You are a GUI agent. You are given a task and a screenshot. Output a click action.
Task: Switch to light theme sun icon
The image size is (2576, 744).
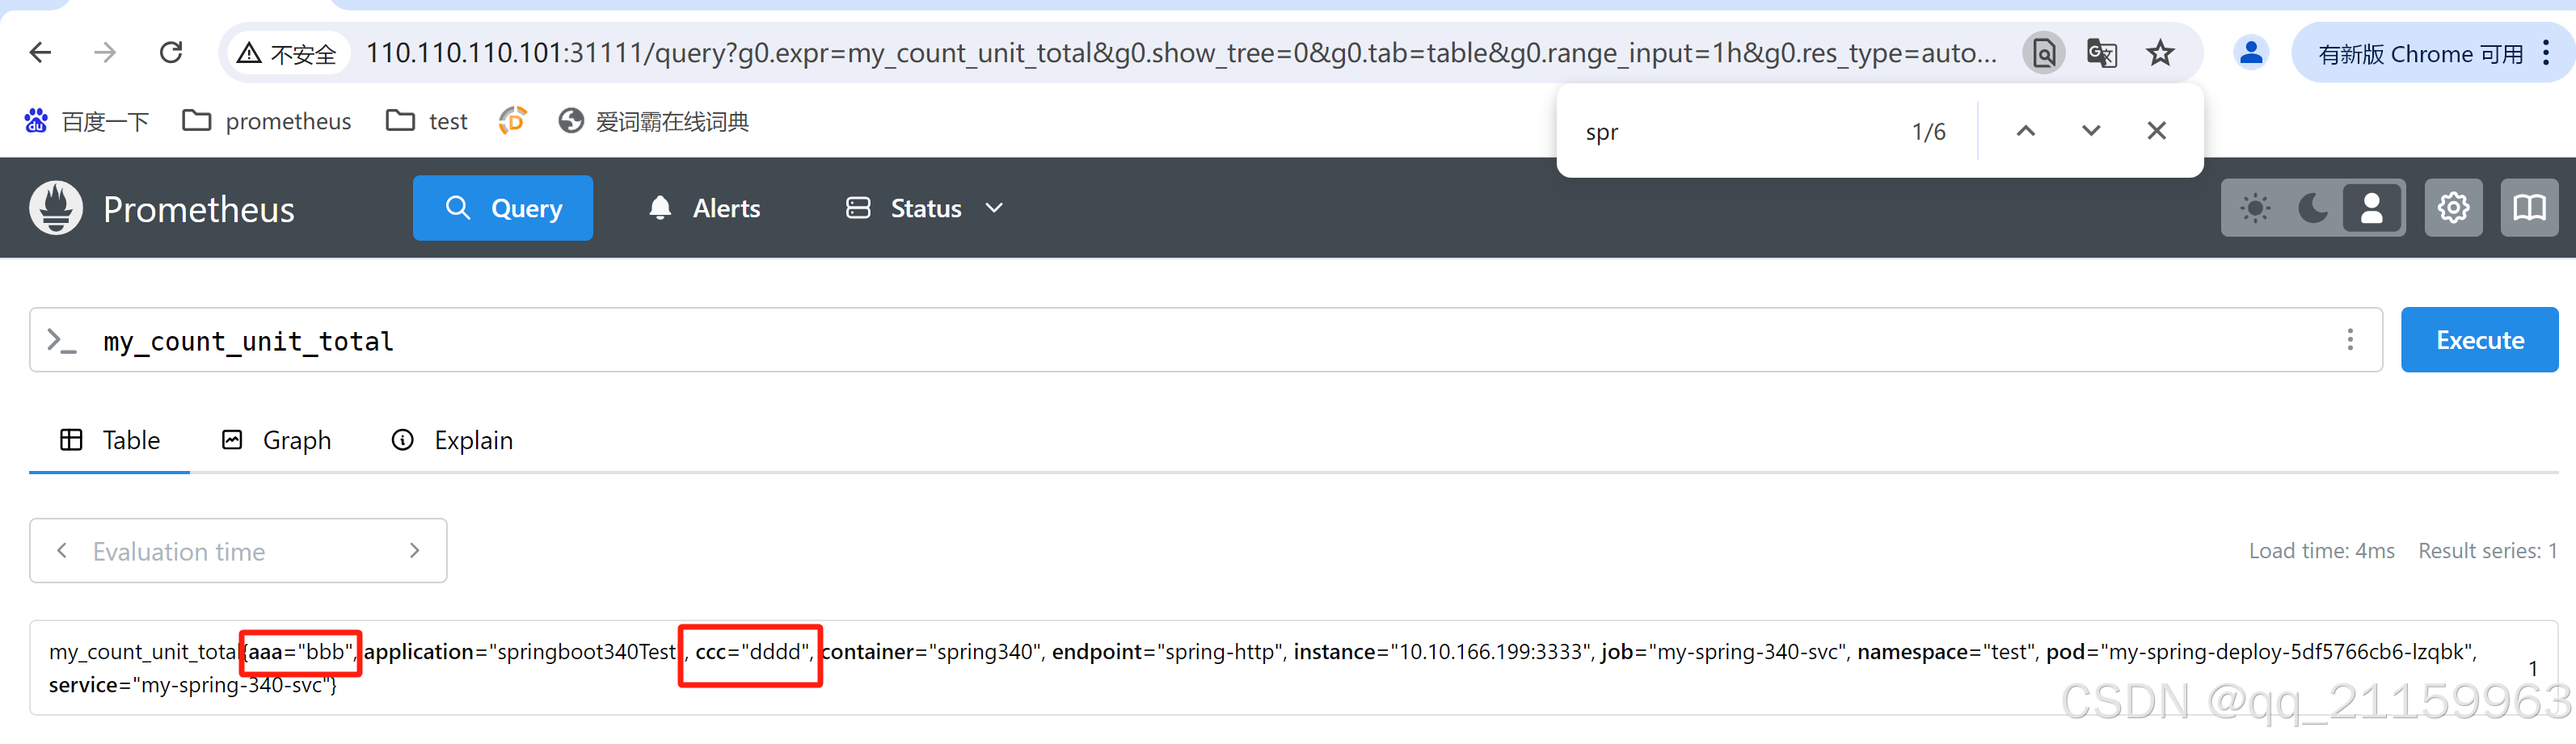click(2255, 208)
